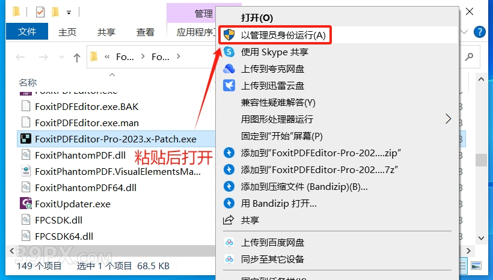Click the 名称 column header
Viewport: 493px width, 280px height.
[28, 83]
